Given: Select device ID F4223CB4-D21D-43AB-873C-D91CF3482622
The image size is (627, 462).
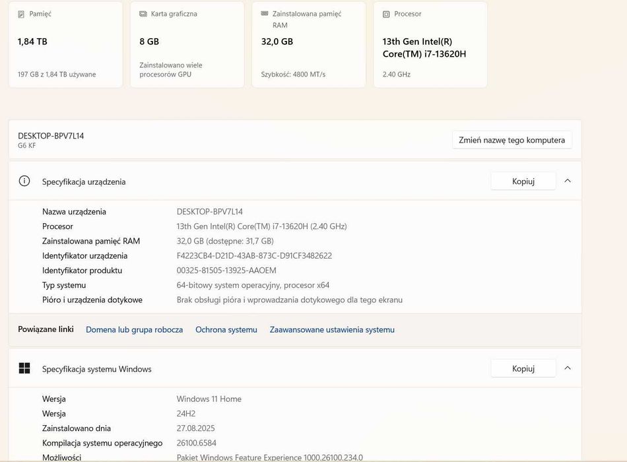Looking at the screenshot, I should 254,255.
